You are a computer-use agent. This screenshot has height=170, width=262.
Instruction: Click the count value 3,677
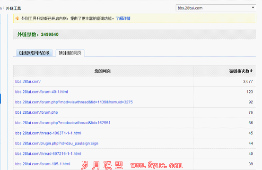click(248, 81)
